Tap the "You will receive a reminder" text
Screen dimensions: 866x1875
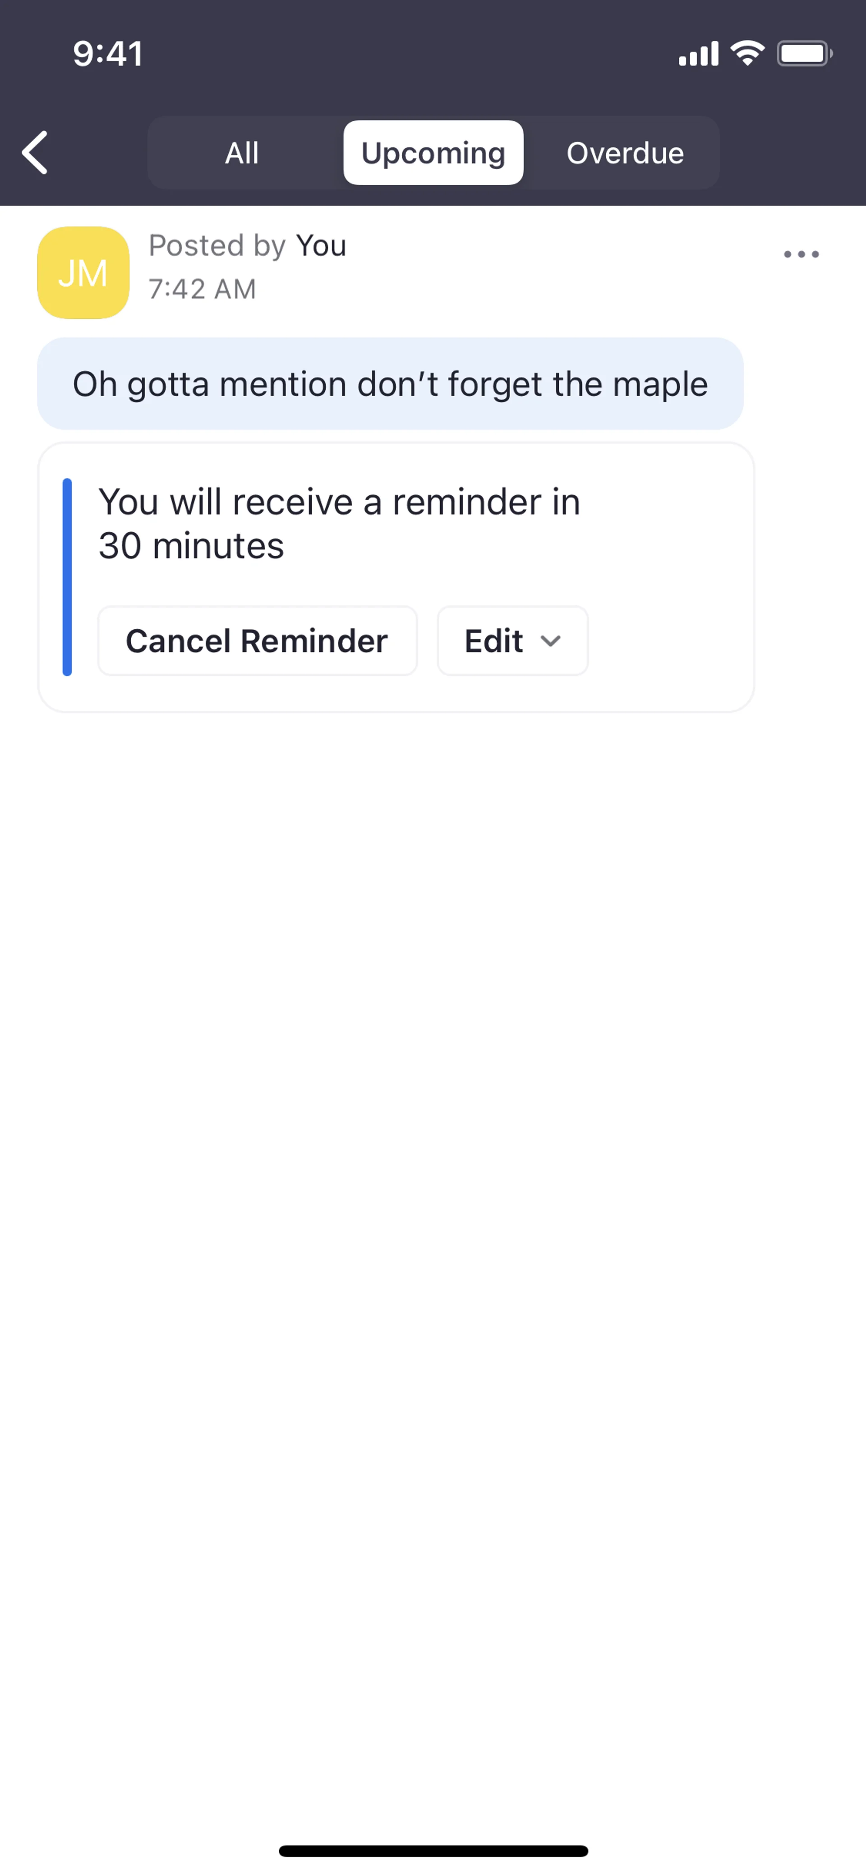pyautogui.click(x=339, y=523)
